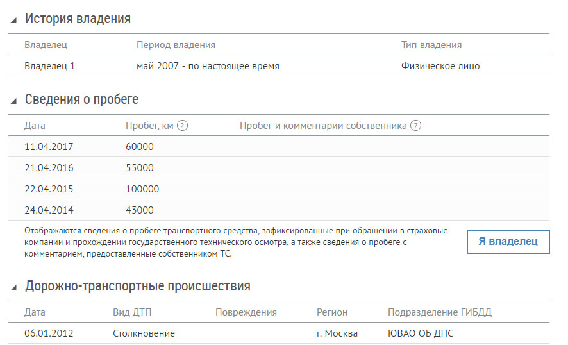Select the Владелец 1 cell
The width and height of the screenshot is (568, 345).
click(49, 66)
